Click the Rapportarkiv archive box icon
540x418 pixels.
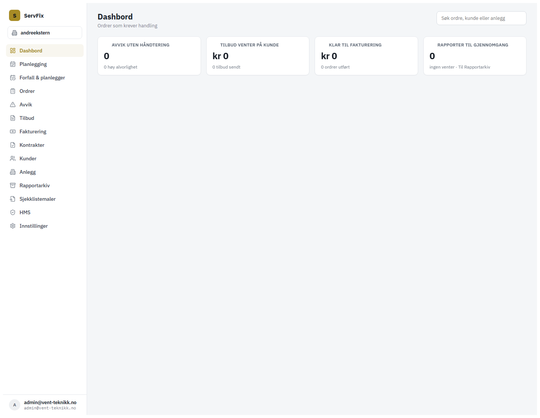(x=13, y=185)
